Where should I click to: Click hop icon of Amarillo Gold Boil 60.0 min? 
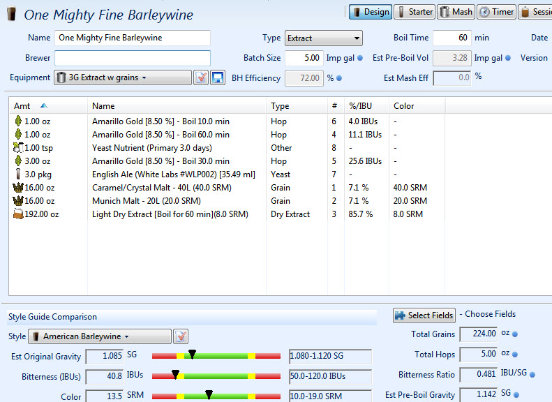pos(18,134)
